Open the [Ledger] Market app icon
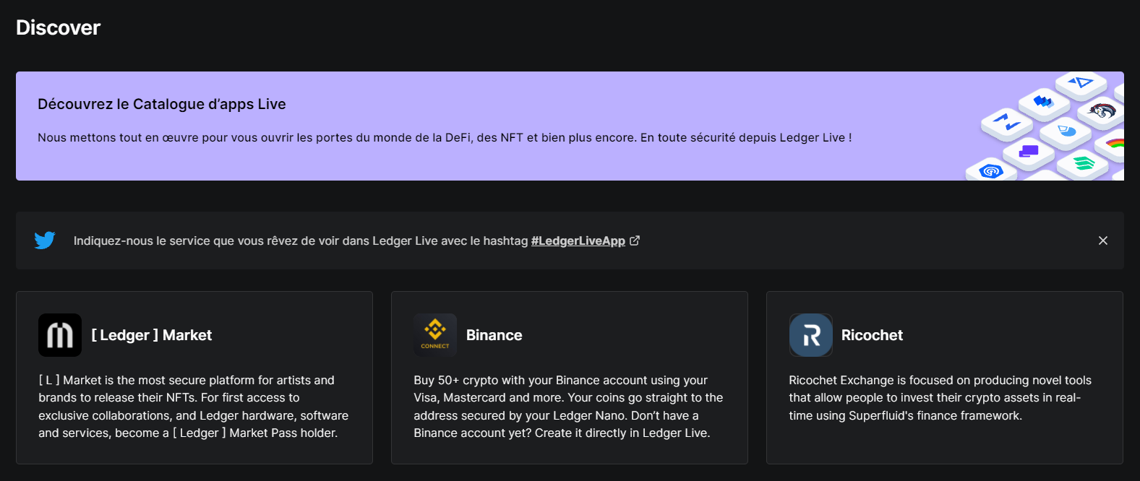The width and height of the screenshot is (1140, 481). point(60,335)
